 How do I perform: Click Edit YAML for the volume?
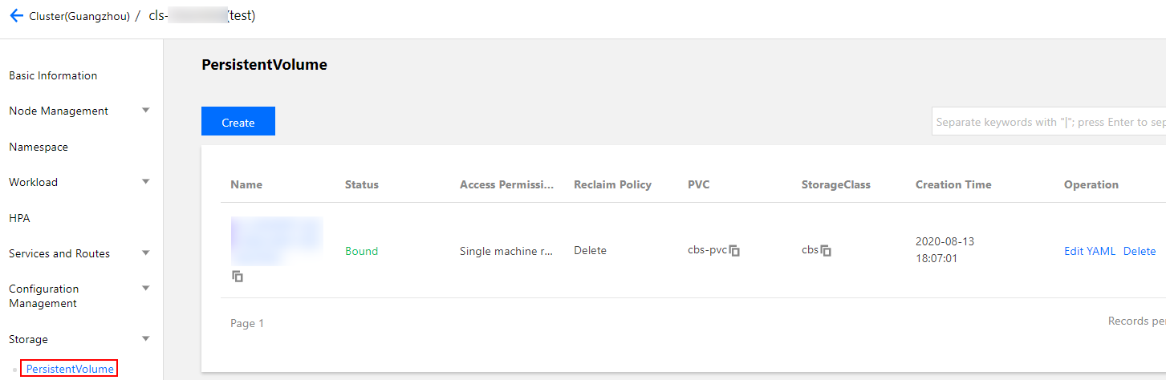(x=1089, y=251)
